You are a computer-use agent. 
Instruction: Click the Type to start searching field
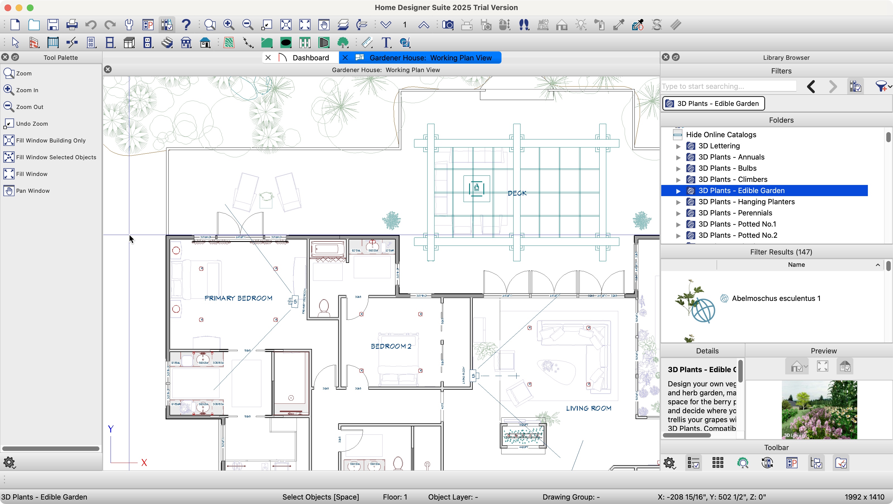(728, 86)
